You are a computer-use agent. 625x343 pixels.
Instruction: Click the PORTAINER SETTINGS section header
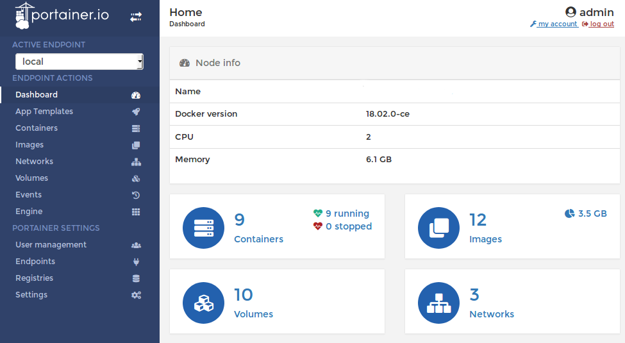tap(56, 228)
